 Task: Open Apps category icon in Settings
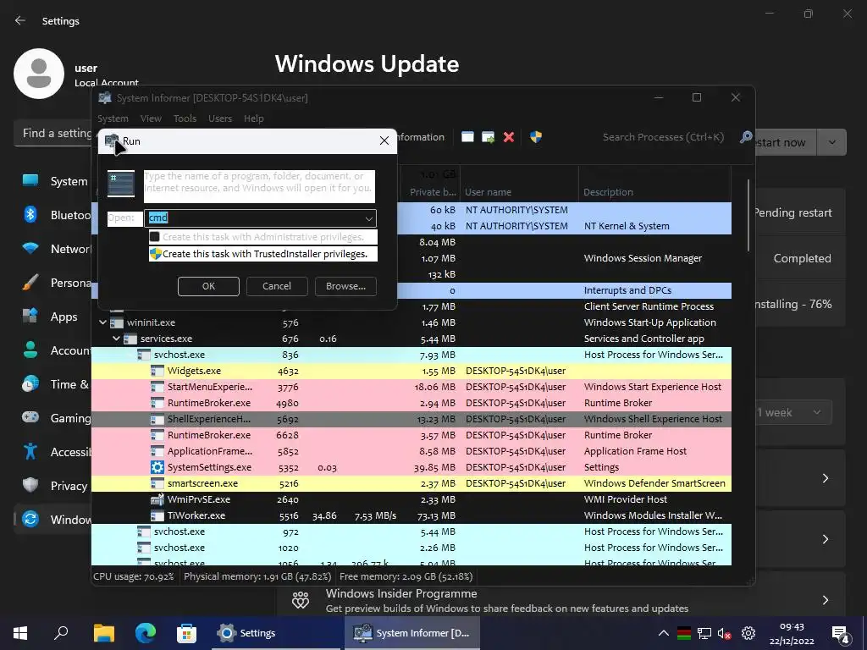click(30, 317)
